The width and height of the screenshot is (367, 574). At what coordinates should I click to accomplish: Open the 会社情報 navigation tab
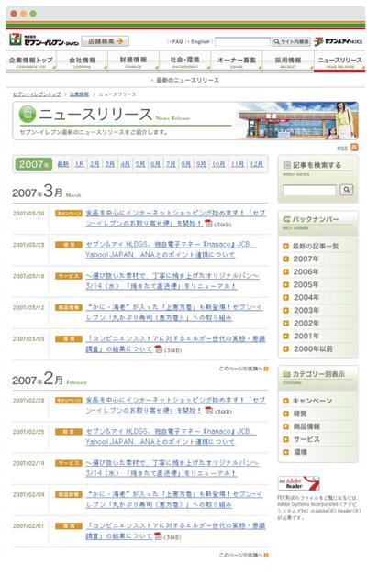pos(82,61)
